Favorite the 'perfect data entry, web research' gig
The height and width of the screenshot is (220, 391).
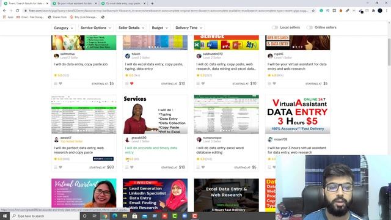pos(60,167)
